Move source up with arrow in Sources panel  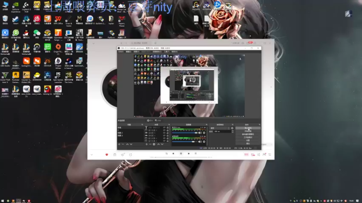(158, 144)
